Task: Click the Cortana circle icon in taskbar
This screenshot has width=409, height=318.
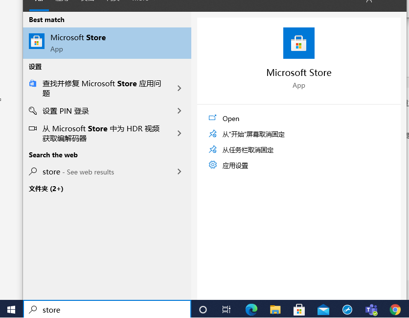Action: tap(203, 310)
